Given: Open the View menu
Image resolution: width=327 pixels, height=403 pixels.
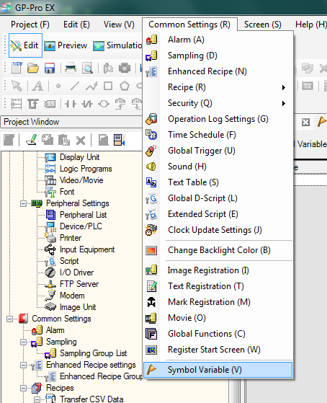Looking at the screenshot, I should (x=119, y=25).
